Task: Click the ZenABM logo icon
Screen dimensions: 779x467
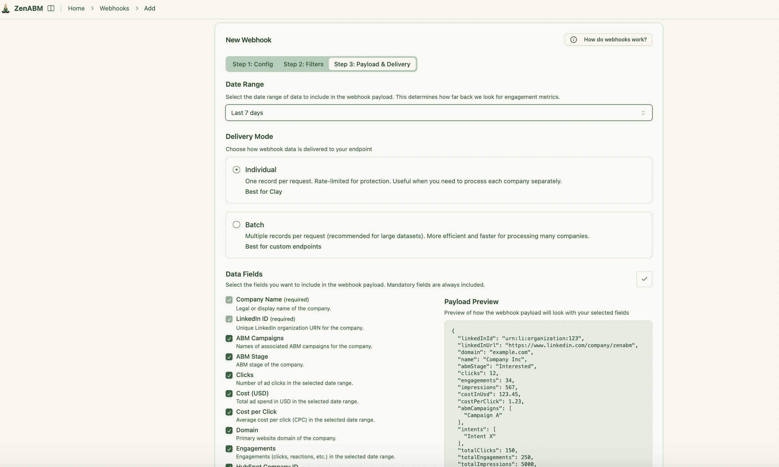Action: pyautogui.click(x=6, y=8)
